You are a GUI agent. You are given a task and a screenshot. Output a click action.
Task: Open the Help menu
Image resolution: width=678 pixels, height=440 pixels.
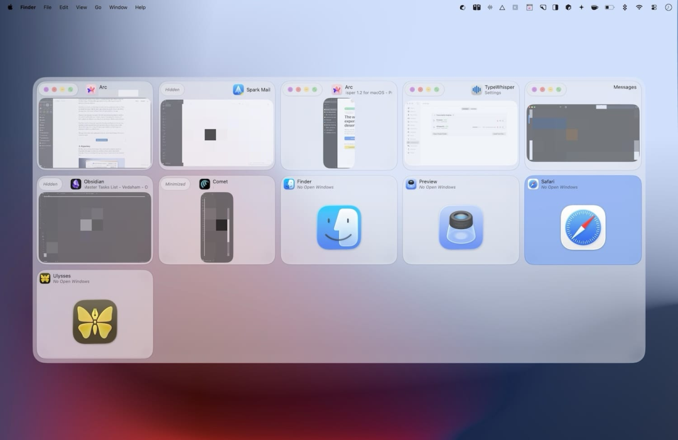click(140, 8)
